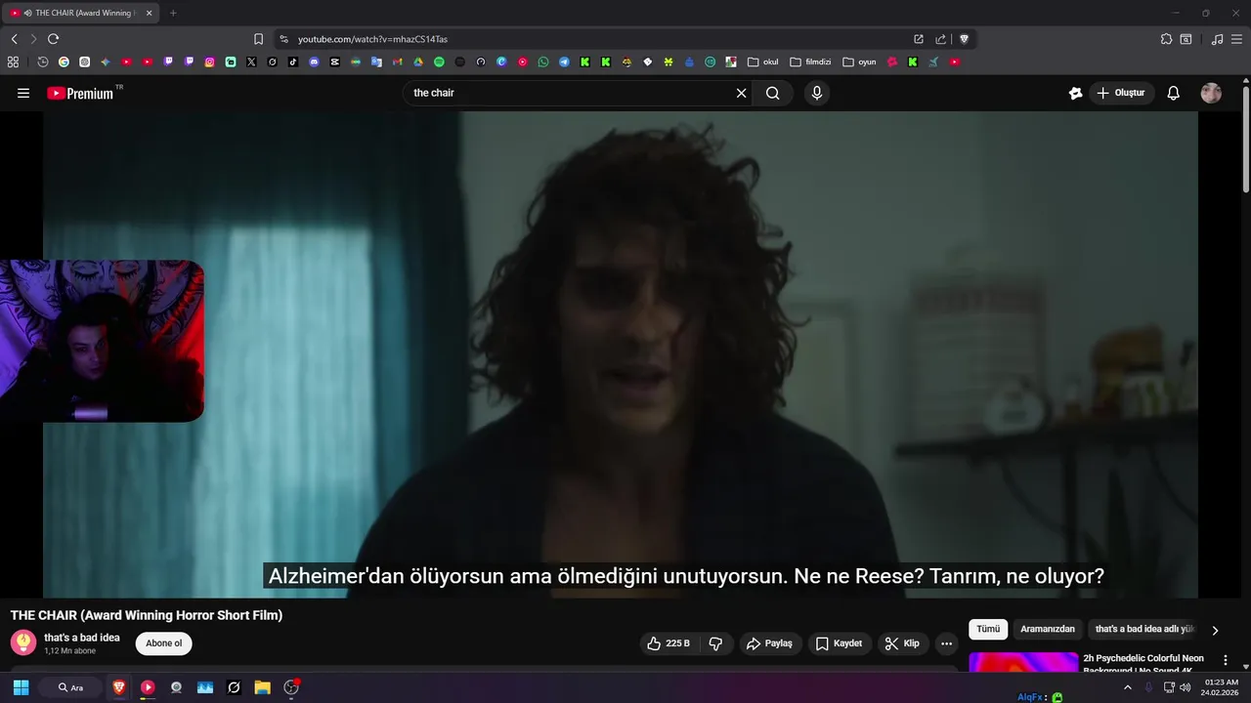Save the video with Kaydet

[x=839, y=643]
